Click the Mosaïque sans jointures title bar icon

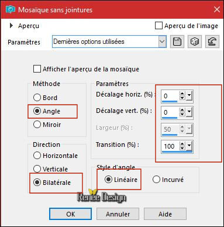coord(11,9)
